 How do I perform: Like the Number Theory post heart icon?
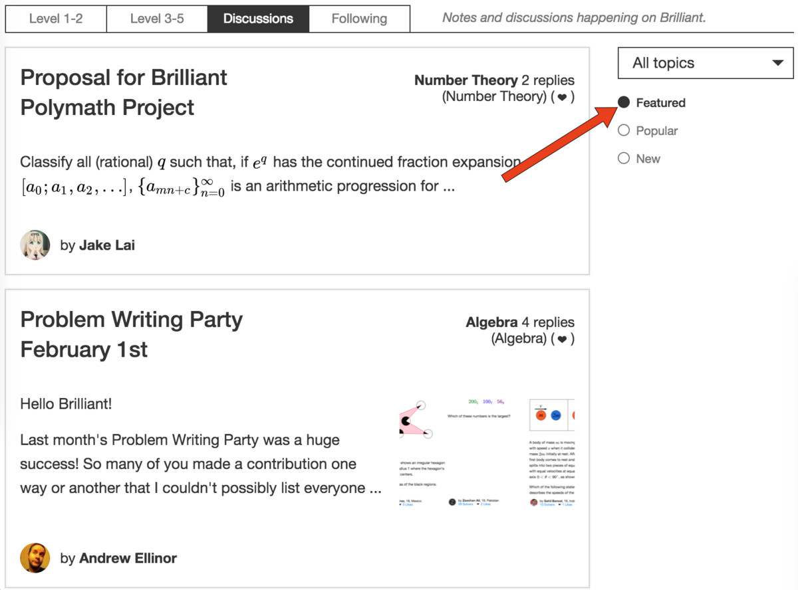562,97
